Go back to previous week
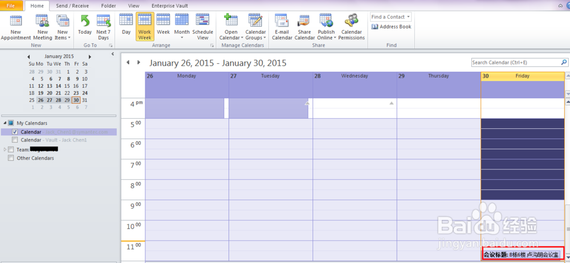Viewport: 570px width, 263px height. click(x=128, y=62)
